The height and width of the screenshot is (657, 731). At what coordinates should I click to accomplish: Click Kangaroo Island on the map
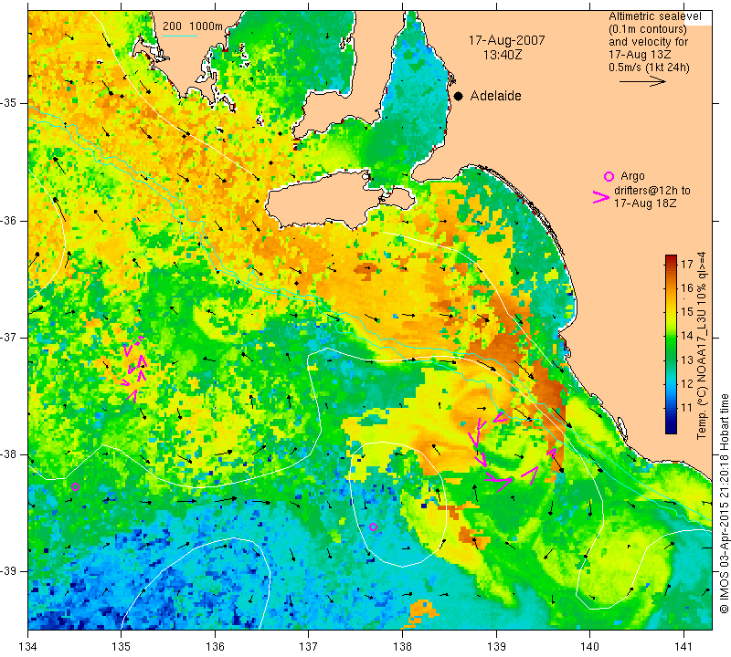pyautogui.click(x=326, y=201)
